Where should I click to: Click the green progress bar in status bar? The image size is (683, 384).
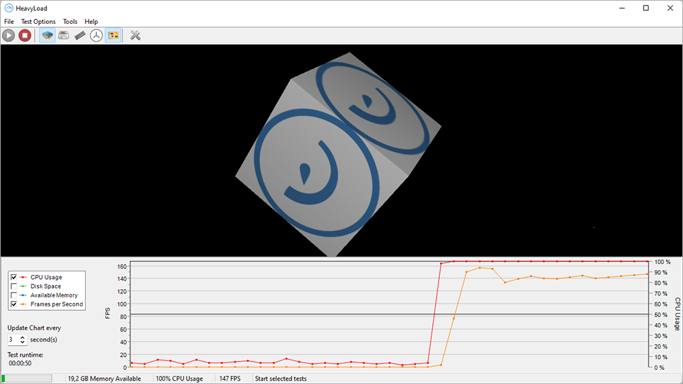coord(27,379)
